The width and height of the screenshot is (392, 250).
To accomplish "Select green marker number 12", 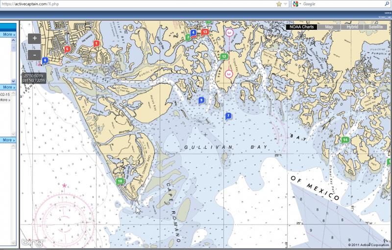I will click(x=224, y=57).
